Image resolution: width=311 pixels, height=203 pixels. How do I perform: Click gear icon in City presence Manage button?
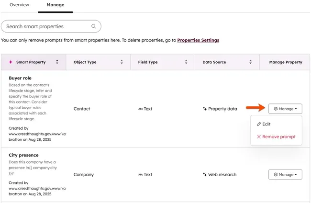276,175
